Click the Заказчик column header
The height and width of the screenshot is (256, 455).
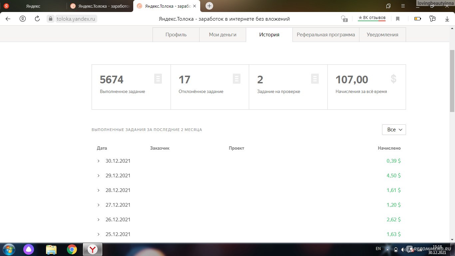[160, 148]
